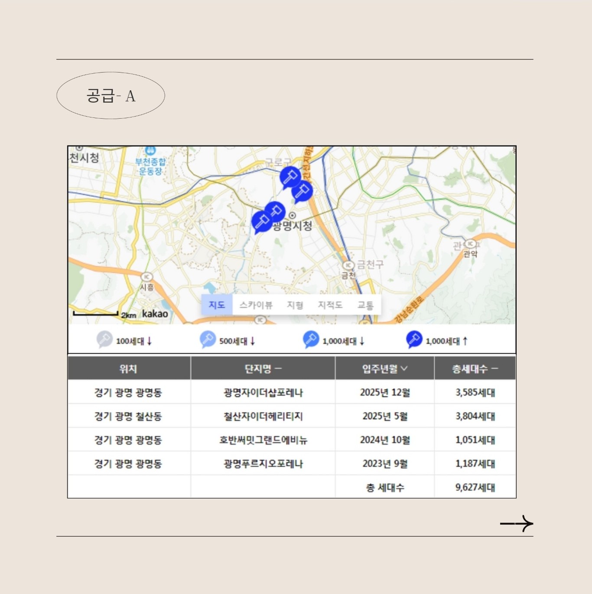Click the 2025년 5월 move-in date cell

385,416
